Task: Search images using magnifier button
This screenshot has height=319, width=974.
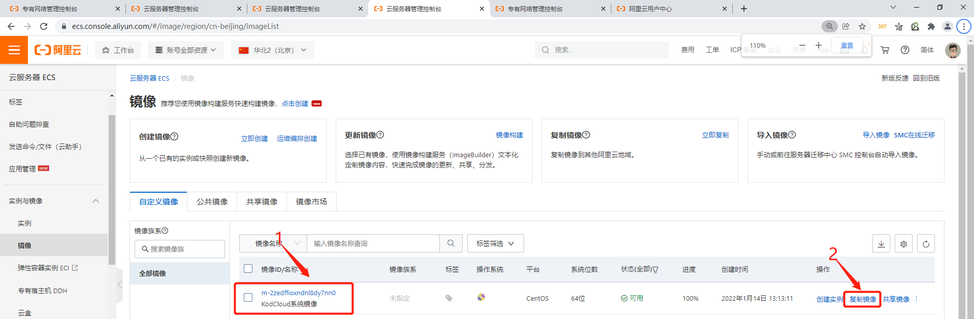Action: point(451,243)
